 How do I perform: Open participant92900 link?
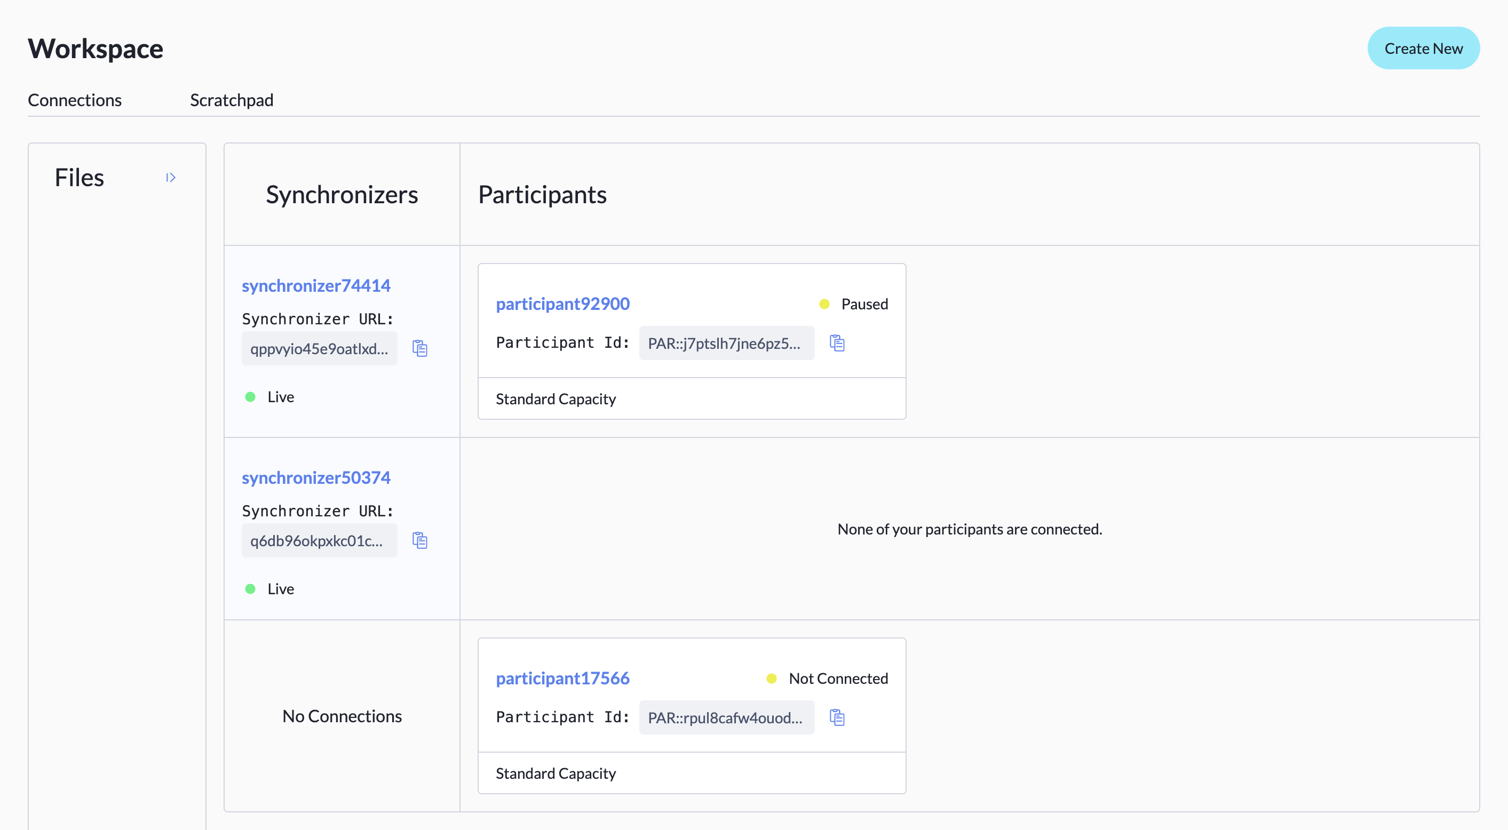[x=562, y=304]
